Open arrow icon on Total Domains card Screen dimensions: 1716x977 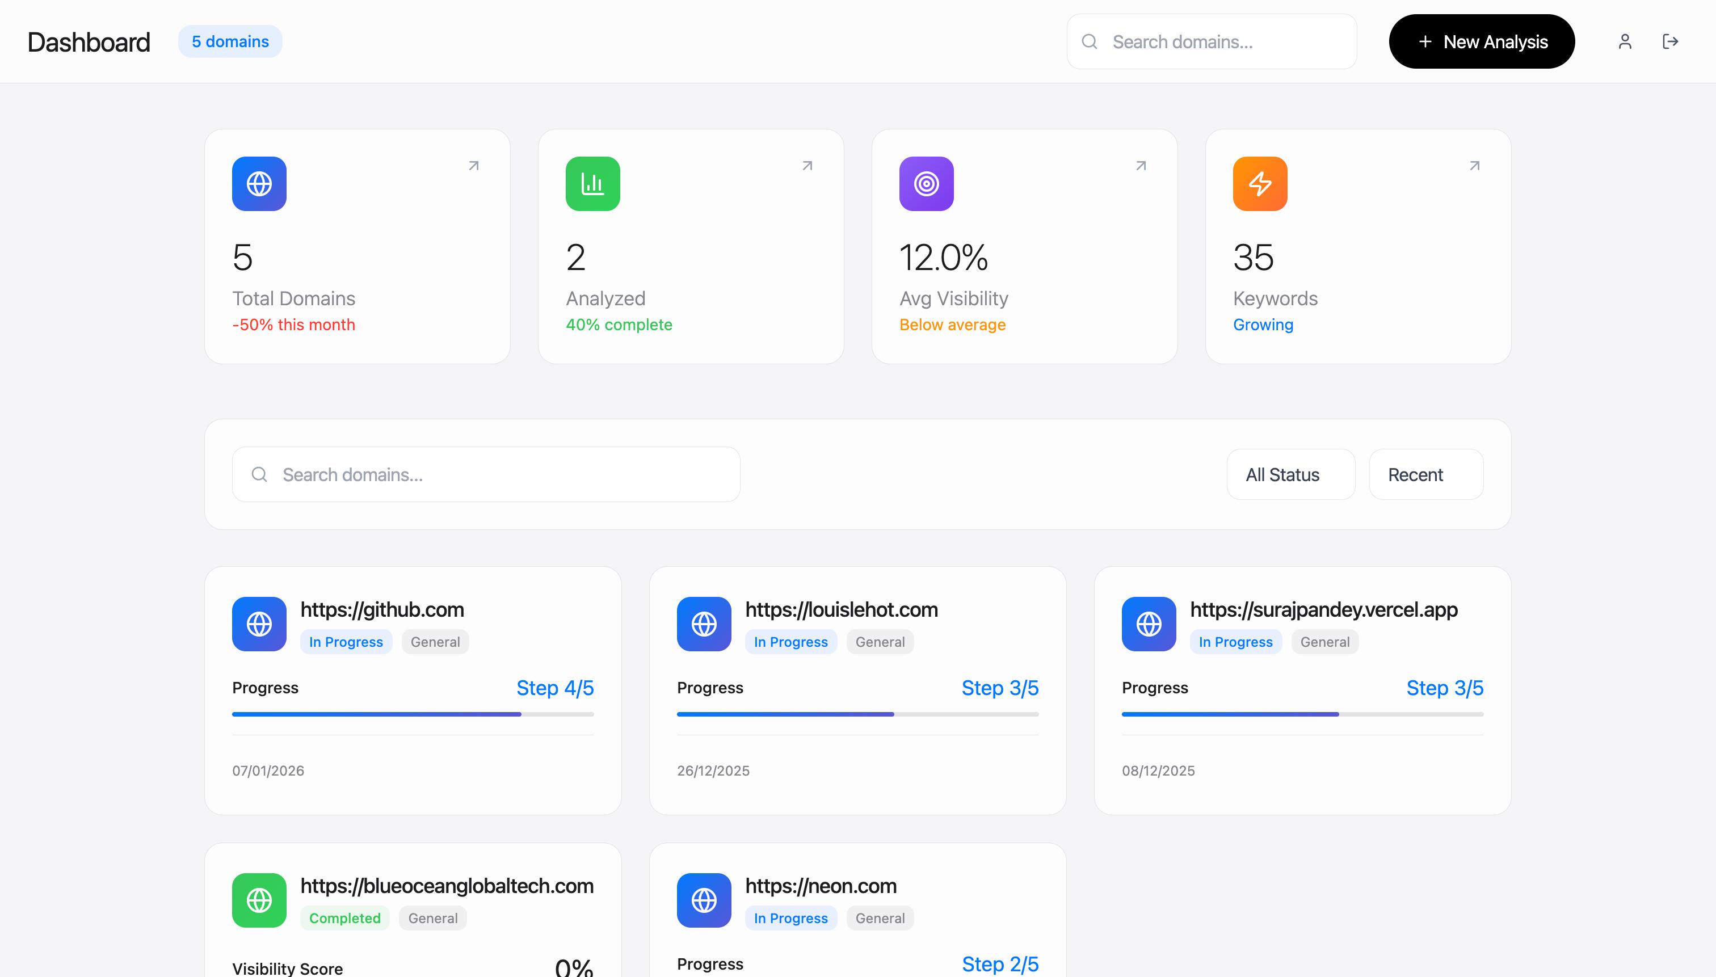tap(474, 166)
